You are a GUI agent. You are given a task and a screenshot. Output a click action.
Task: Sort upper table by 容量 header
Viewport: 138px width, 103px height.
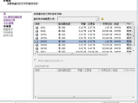(79, 24)
